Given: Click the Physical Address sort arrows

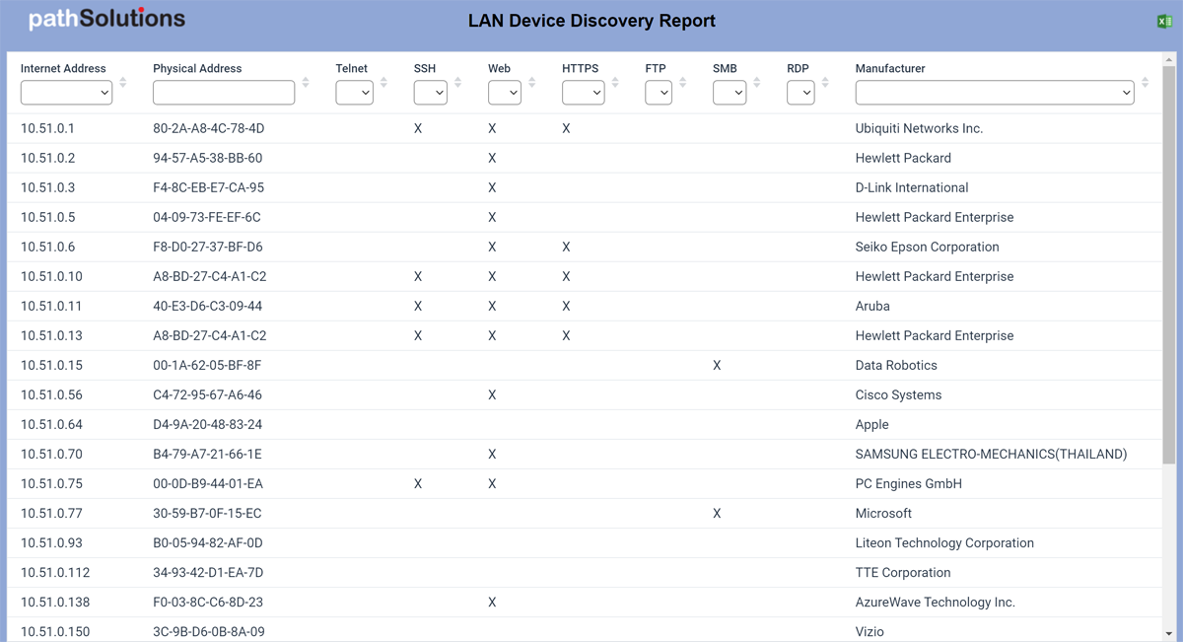Looking at the screenshot, I should tap(306, 83).
